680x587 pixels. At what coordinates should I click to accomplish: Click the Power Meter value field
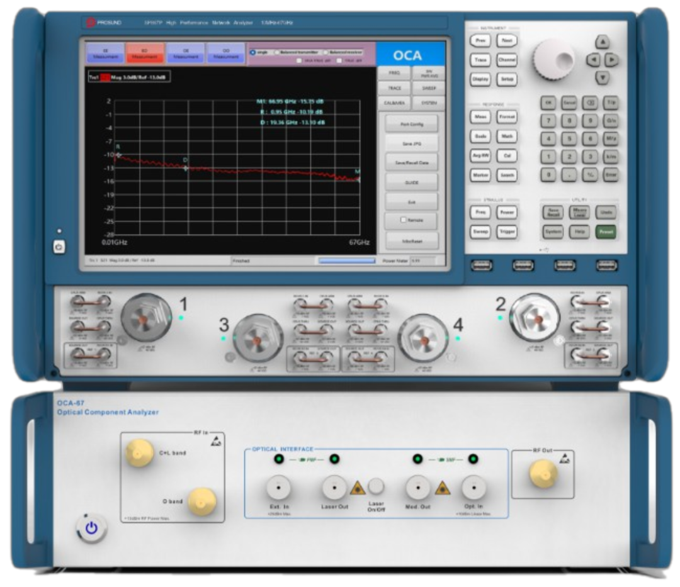pos(423,261)
